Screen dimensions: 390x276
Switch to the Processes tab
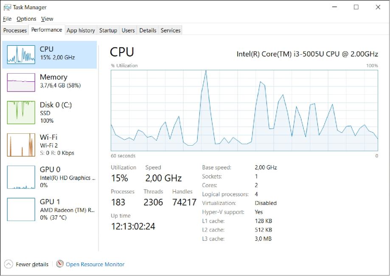tap(15, 30)
